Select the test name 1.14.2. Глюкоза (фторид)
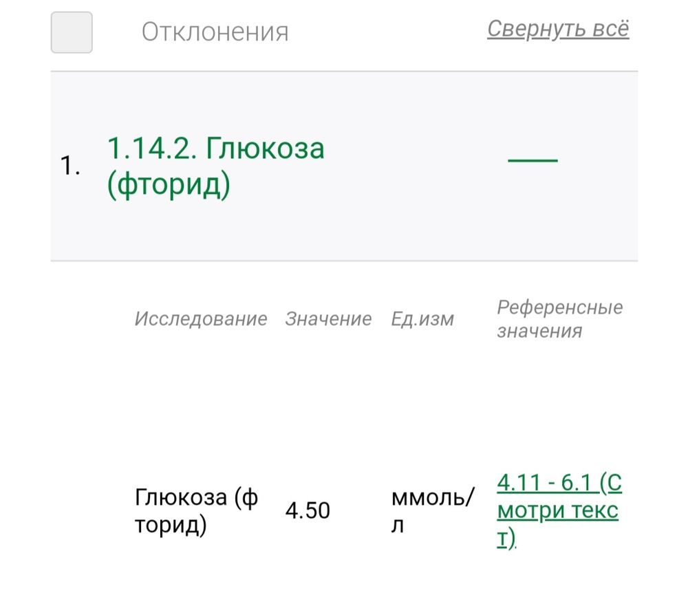This screenshot has height=615, width=688. pos(218,166)
